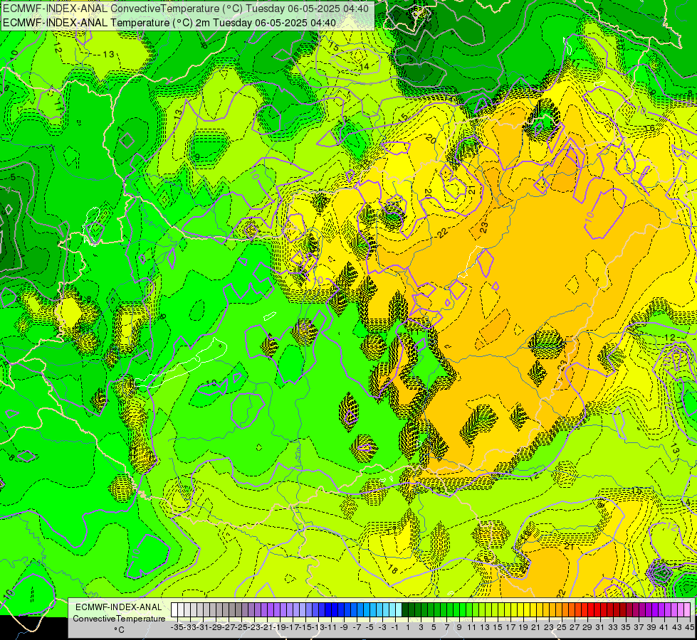Select the ConvectiveTemperature title line in header

[x=185, y=9]
